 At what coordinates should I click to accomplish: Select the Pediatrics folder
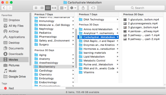pos(54,33)
